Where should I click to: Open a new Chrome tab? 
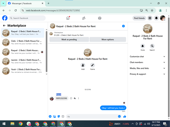(x=48, y=3)
